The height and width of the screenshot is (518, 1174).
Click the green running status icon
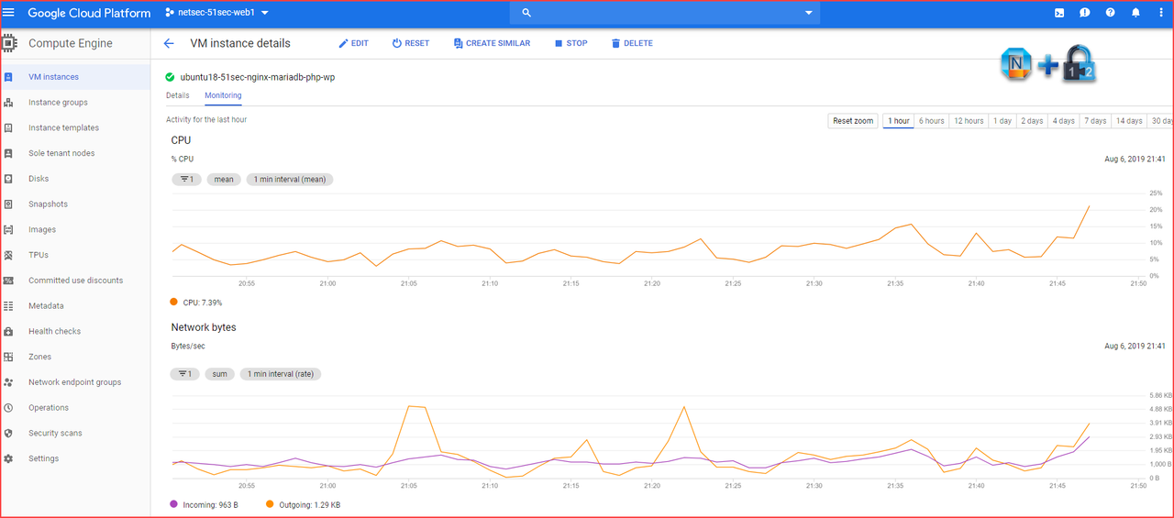coord(170,77)
